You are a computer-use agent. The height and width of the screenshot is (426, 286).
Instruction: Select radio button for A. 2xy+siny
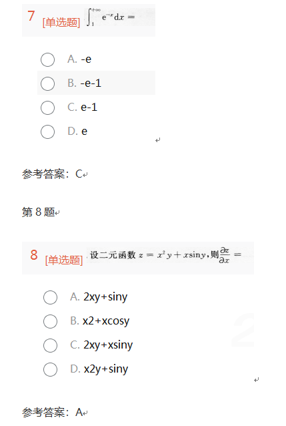pos(50,297)
